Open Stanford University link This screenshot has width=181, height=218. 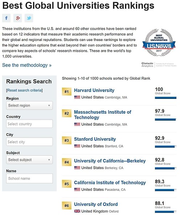point(95,139)
